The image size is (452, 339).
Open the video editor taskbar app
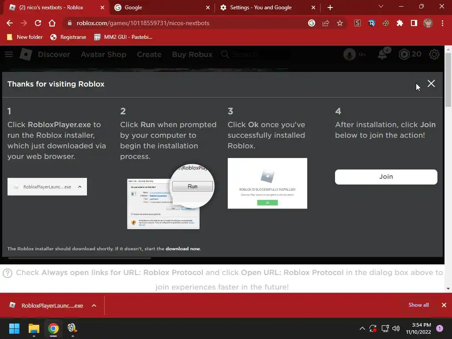click(x=72, y=328)
